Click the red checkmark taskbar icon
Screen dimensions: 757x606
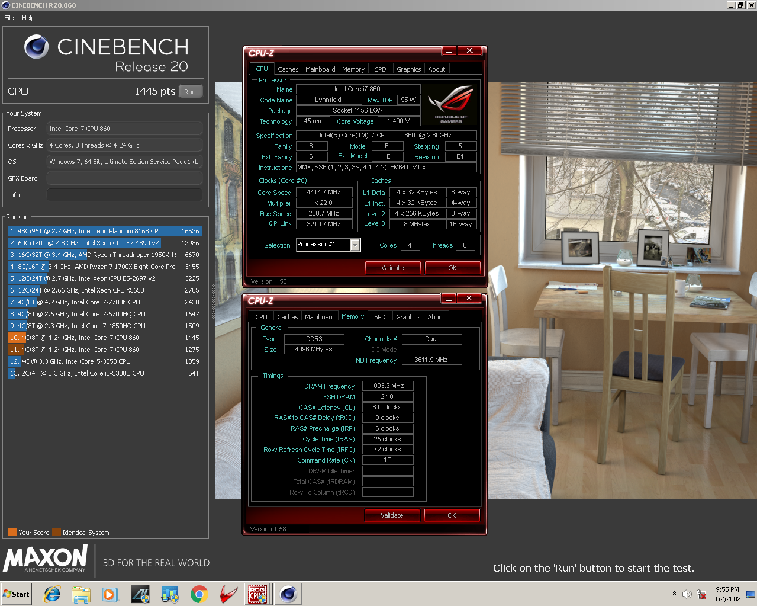228,594
